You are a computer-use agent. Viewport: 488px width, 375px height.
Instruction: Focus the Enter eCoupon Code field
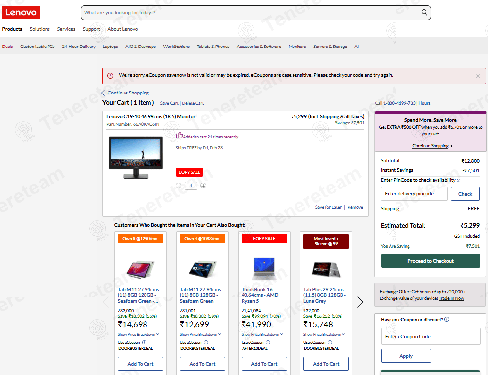click(431, 336)
